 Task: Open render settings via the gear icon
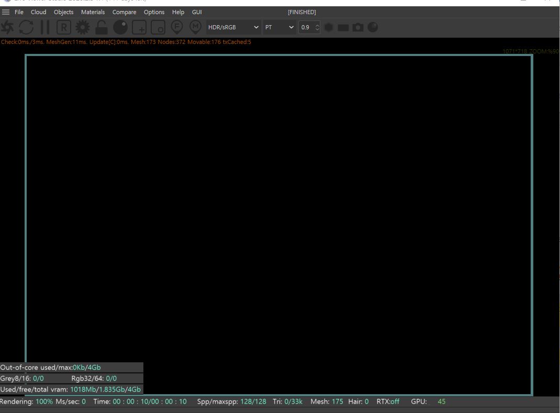pyautogui.click(x=83, y=28)
